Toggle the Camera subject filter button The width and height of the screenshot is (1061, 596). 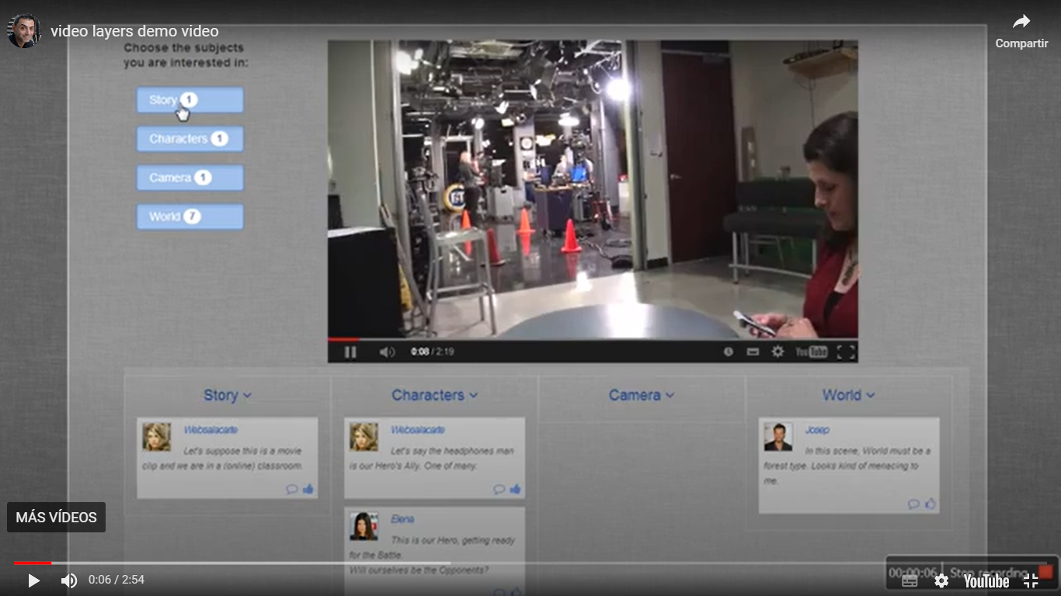[x=190, y=178]
